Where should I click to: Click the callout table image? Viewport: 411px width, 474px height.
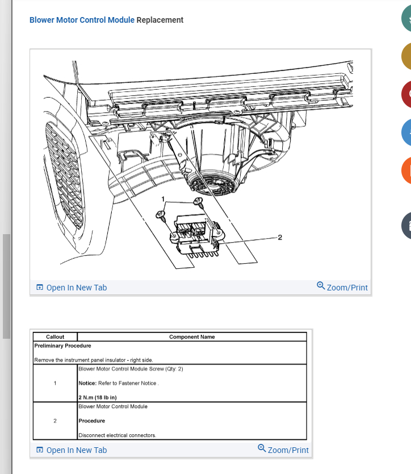(170, 386)
